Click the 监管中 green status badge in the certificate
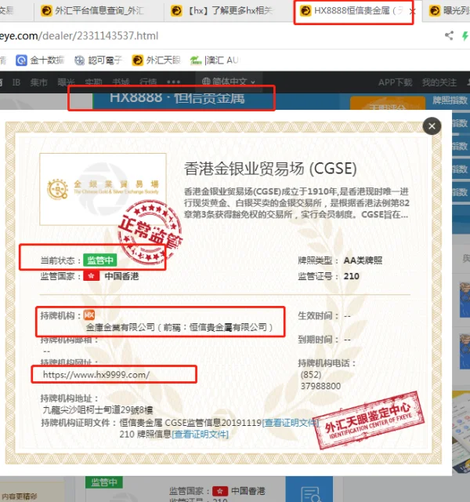470x502 pixels. pos(100,260)
